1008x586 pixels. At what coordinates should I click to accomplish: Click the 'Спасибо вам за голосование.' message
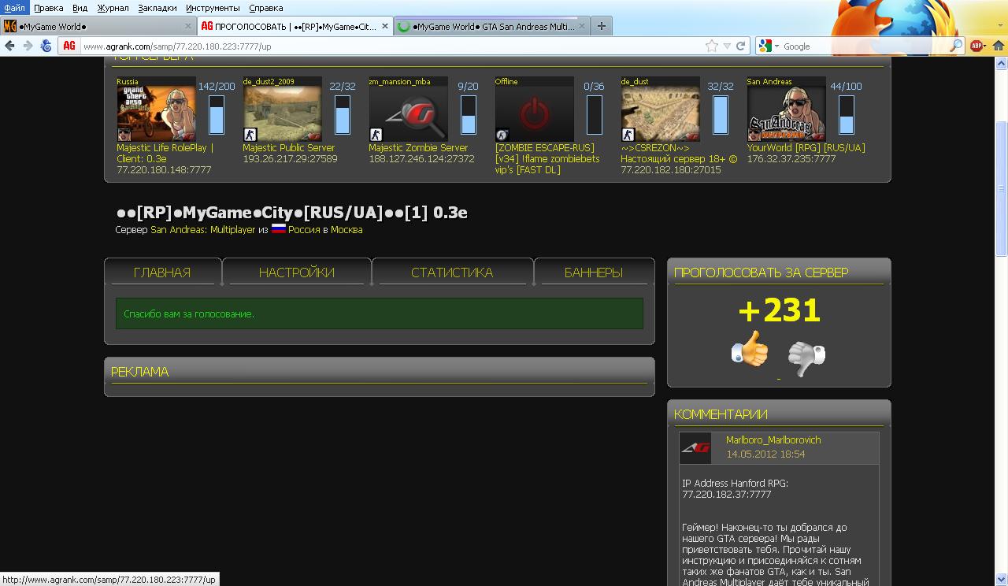tap(189, 313)
